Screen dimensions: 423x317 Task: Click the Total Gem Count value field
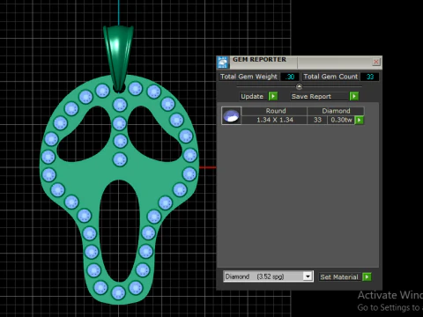click(369, 77)
